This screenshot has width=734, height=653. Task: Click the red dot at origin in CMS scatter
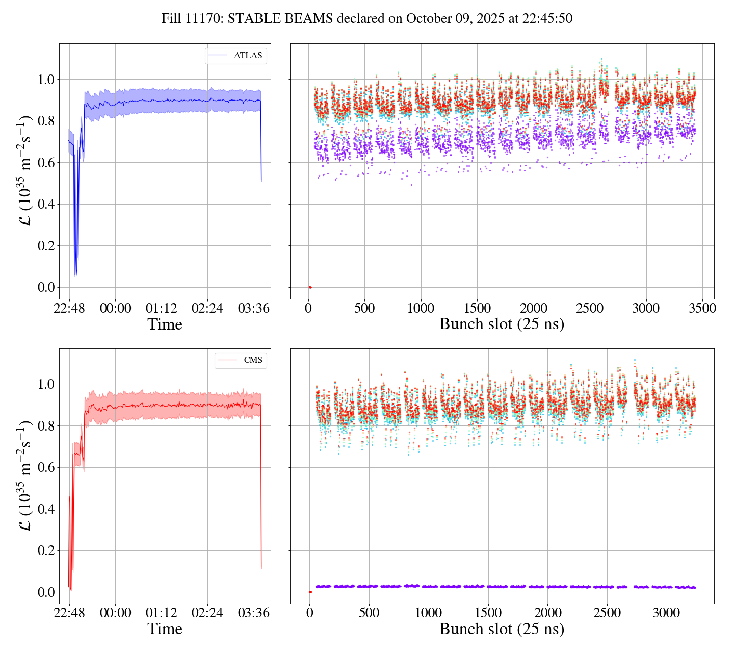(310, 592)
